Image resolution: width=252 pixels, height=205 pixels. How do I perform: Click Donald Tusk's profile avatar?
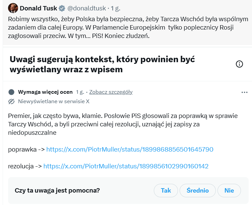coord(12,8)
